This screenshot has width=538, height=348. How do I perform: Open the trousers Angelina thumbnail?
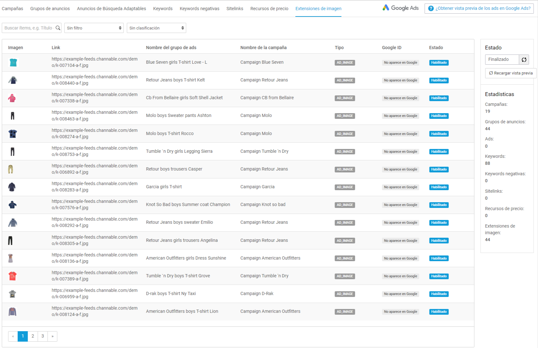coord(10,241)
